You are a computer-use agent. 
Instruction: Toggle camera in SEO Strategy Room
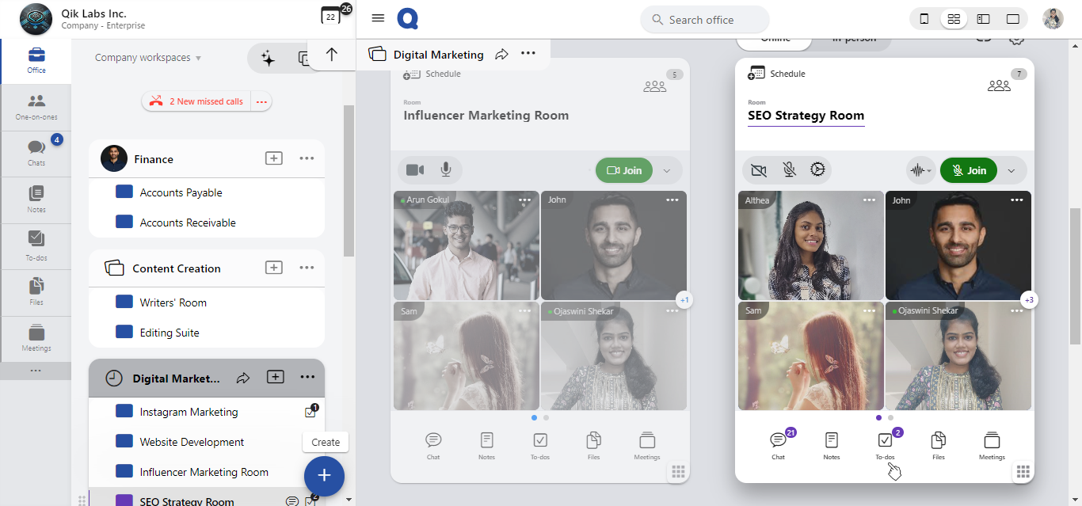point(758,170)
